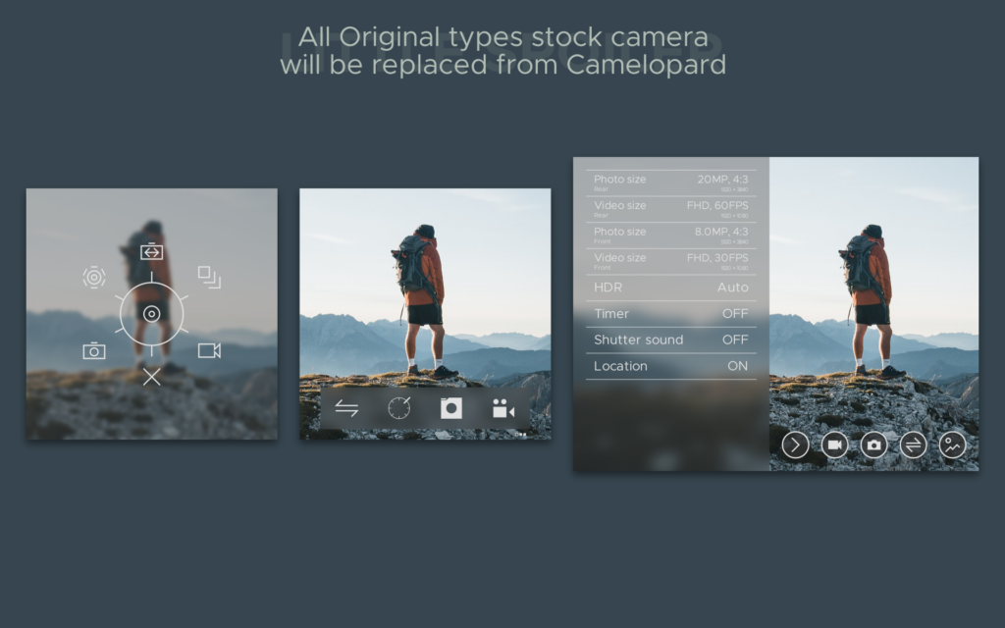Tap the circled photo camera button
The width and height of the screenshot is (1005, 628).
(x=873, y=445)
